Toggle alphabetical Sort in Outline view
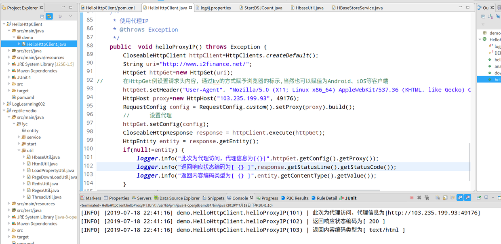This screenshot has width=501, height=244. coord(490,17)
